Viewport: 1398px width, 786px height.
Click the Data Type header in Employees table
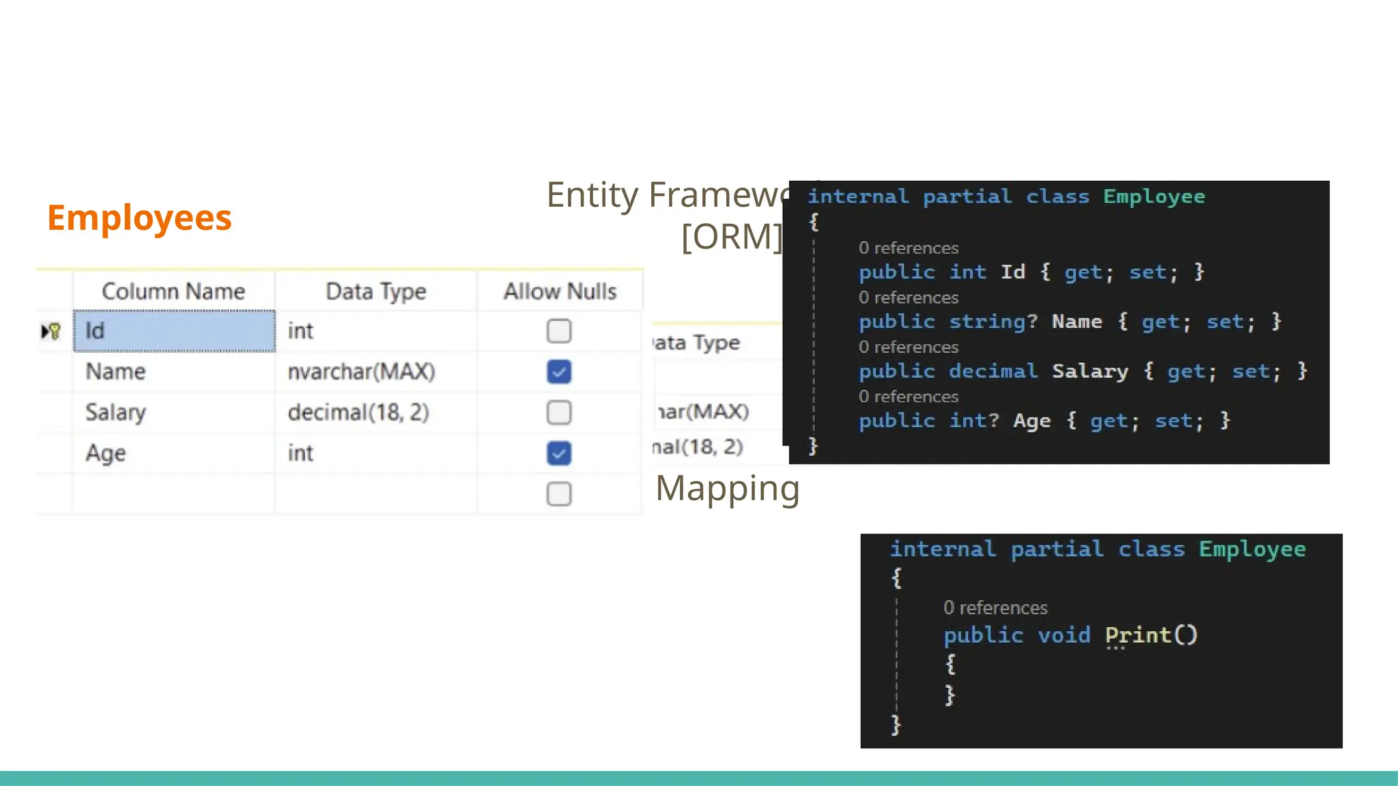tap(376, 291)
